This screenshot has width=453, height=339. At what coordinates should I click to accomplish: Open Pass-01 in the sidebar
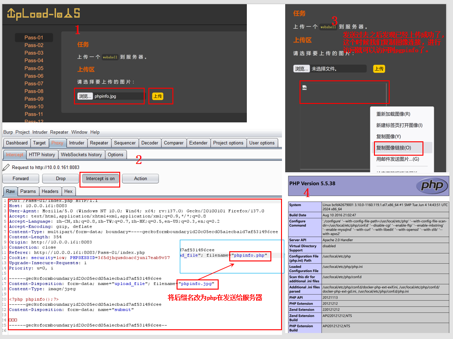pyautogui.click(x=34, y=37)
